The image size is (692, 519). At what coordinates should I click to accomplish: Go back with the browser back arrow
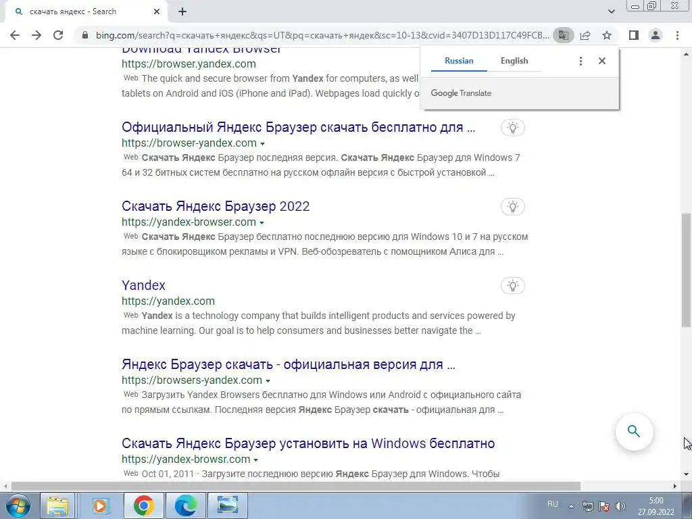pos(15,35)
